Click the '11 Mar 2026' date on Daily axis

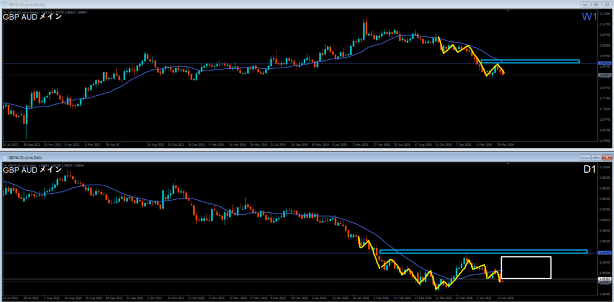(x=443, y=298)
